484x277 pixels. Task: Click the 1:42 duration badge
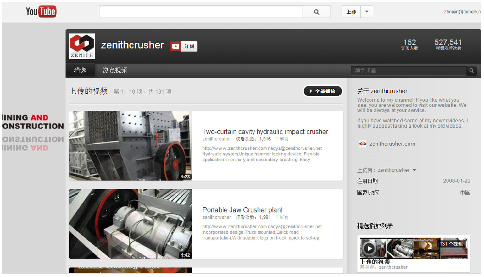click(185, 255)
